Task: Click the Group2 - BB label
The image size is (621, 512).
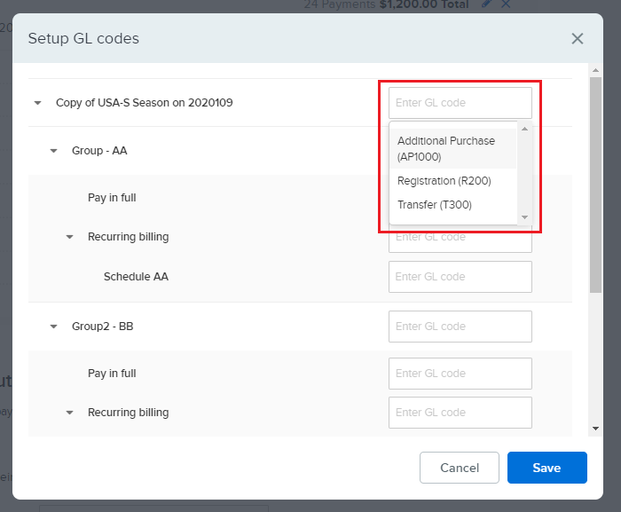Action: point(103,327)
